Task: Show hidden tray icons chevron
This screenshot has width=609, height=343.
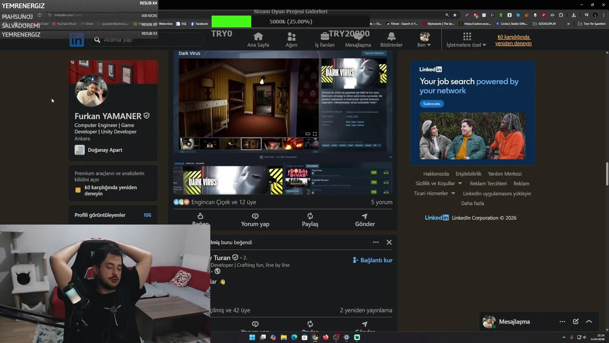Action: (x=564, y=337)
